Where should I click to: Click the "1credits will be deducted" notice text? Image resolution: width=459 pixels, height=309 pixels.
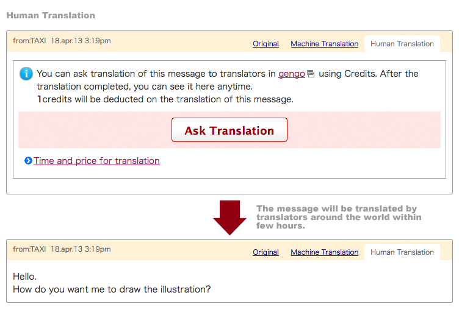tap(165, 99)
